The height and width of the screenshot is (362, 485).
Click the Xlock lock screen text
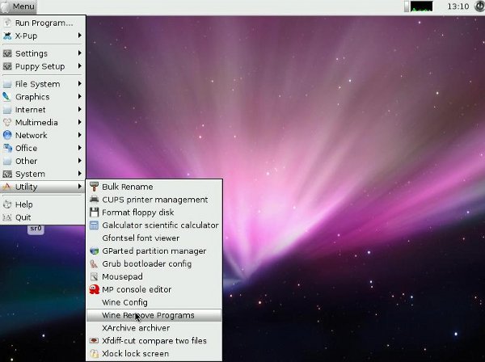(136, 353)
